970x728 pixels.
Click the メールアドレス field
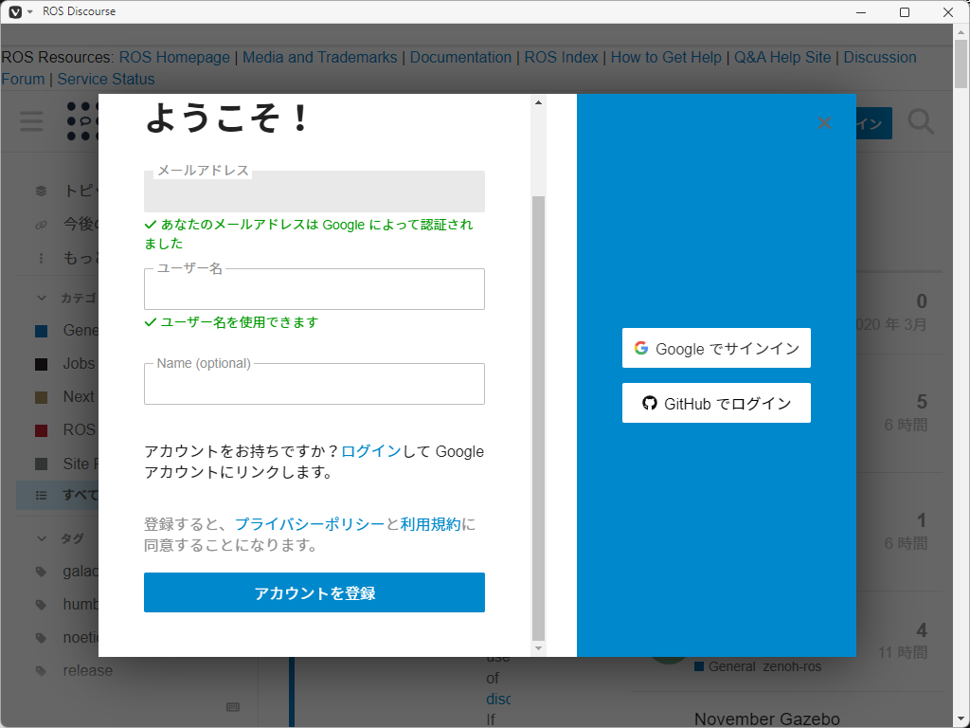pos(314,191)
